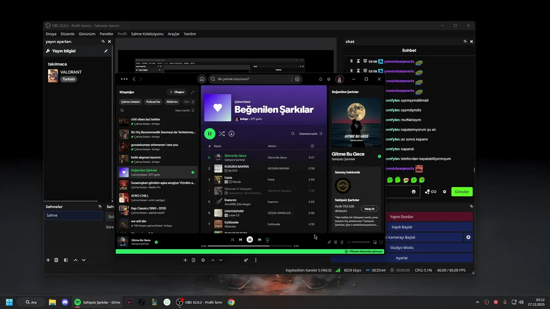The width and height of the screenshot is (550, 309).
Task: Open Spotify browse icon in search bar
Action: [x=296, y=79]
